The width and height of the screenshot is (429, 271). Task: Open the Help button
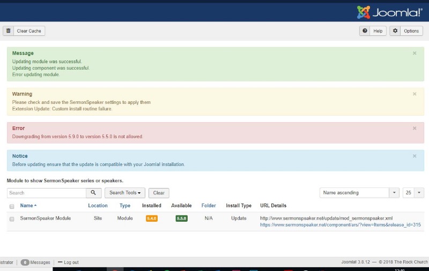[373, 31]
